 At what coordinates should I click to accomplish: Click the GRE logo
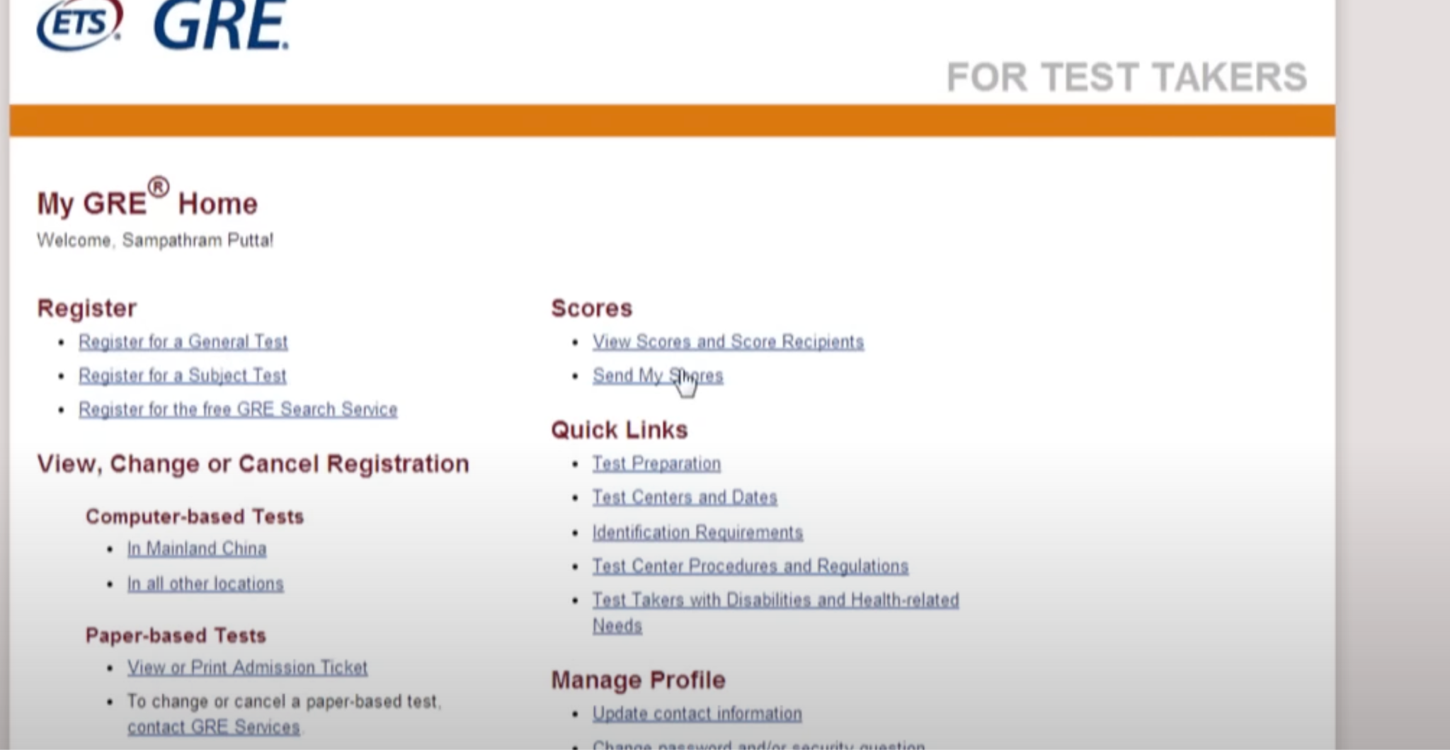point(220,25)
